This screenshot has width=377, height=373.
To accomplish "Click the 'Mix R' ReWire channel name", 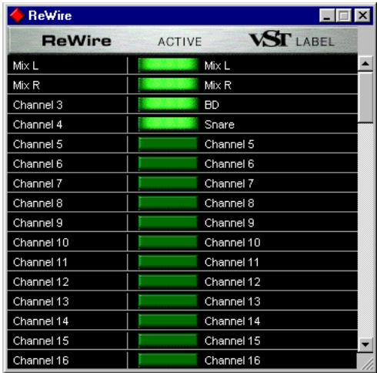I will [x=26, y=86].
